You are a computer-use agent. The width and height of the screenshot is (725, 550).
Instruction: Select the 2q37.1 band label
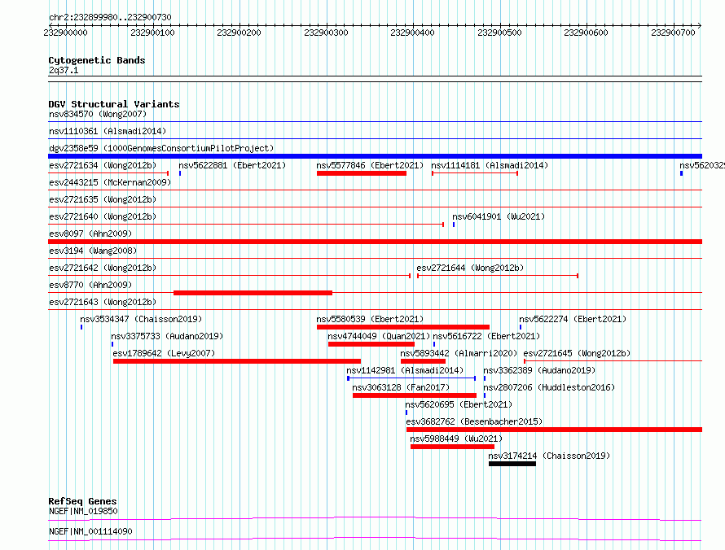point(64,70)
